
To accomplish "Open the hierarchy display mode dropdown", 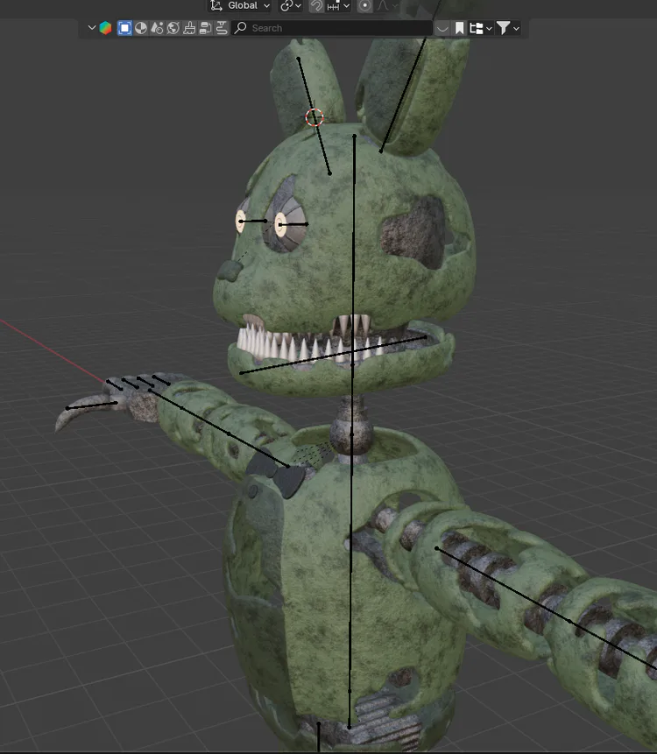I will [480, 28].
